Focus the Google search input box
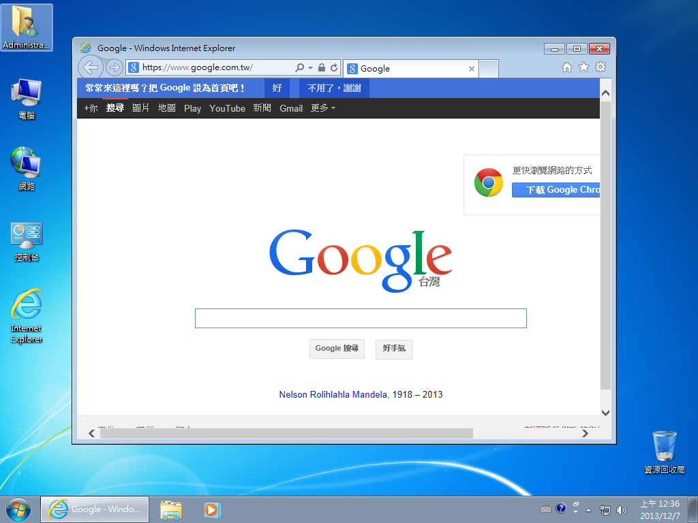Image resolution: width=698 pixels, height=523 pixels. click(x=361, y=319)
